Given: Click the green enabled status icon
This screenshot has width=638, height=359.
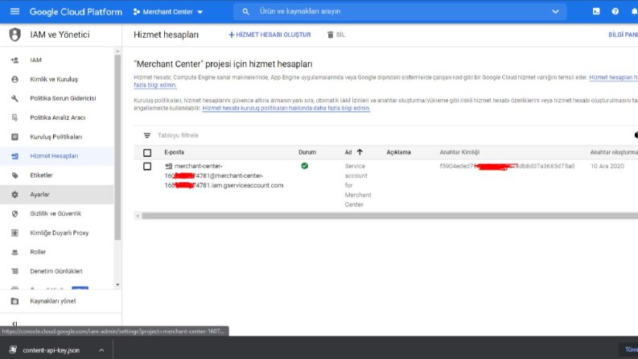Looking at the screenshot, I should click(x=304, y=166).
